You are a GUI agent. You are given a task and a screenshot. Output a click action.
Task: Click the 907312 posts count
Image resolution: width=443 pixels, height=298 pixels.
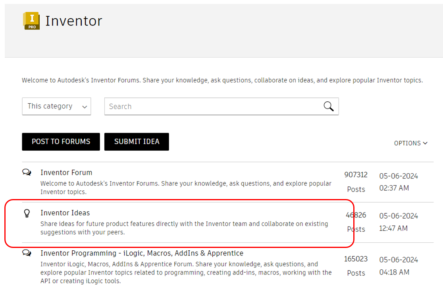[356, 175]
